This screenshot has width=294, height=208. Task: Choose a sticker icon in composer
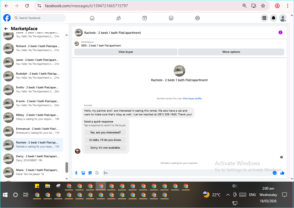click(90, 173)
